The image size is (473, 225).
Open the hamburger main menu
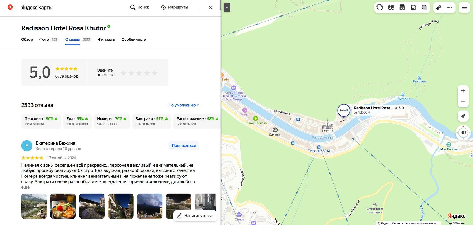coord(465,7)
